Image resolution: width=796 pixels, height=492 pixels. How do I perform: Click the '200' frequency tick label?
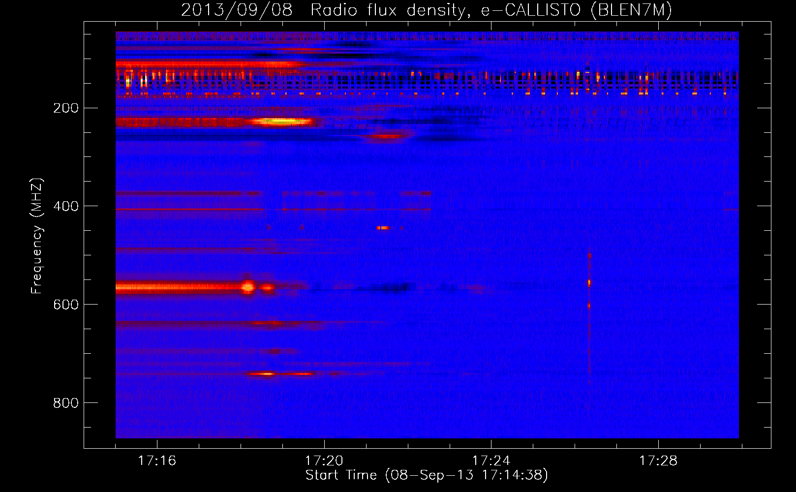(66, 108)
